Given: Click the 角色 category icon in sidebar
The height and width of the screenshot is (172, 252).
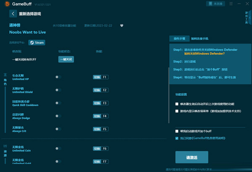Looking at the screenshot, I should (x=5, y=80).
